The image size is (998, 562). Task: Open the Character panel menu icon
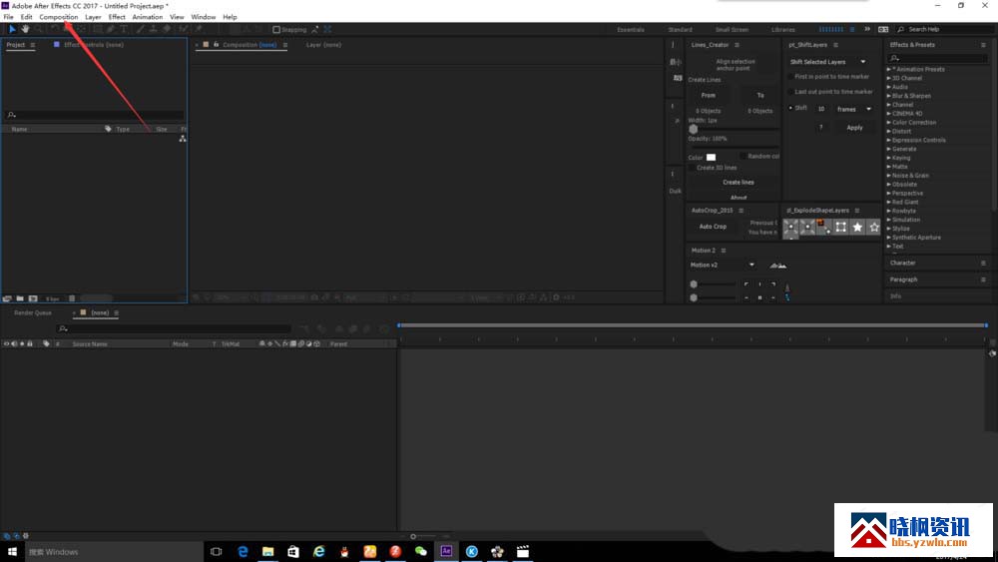tap(983, 263)
